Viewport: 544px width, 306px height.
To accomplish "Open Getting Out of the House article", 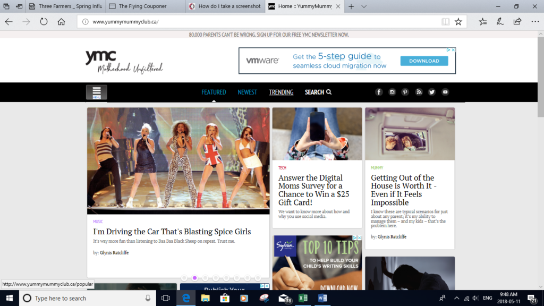I will (x=404, y=190).
